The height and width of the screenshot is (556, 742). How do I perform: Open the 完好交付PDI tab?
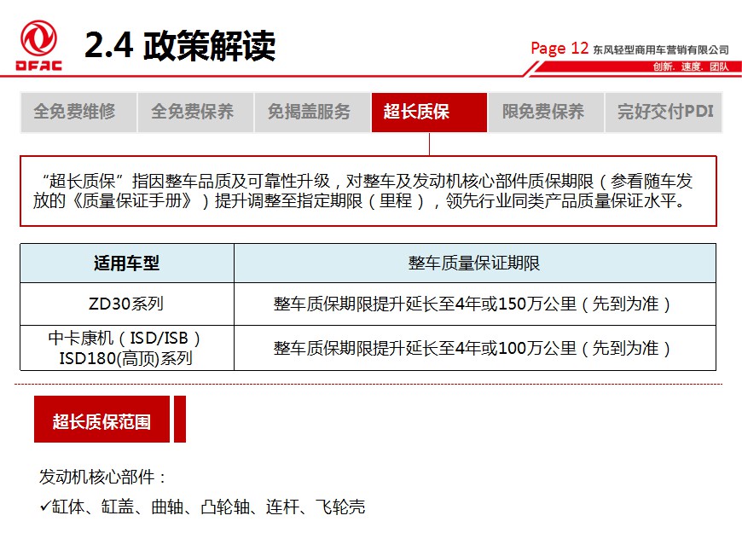pyautogui.click(x=663, y=112)
